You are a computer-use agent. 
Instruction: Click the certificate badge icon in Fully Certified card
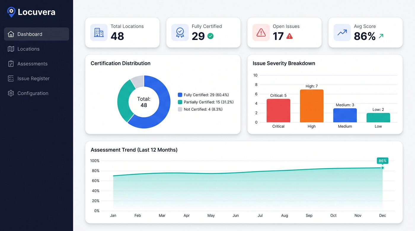(x=180, y=33)
